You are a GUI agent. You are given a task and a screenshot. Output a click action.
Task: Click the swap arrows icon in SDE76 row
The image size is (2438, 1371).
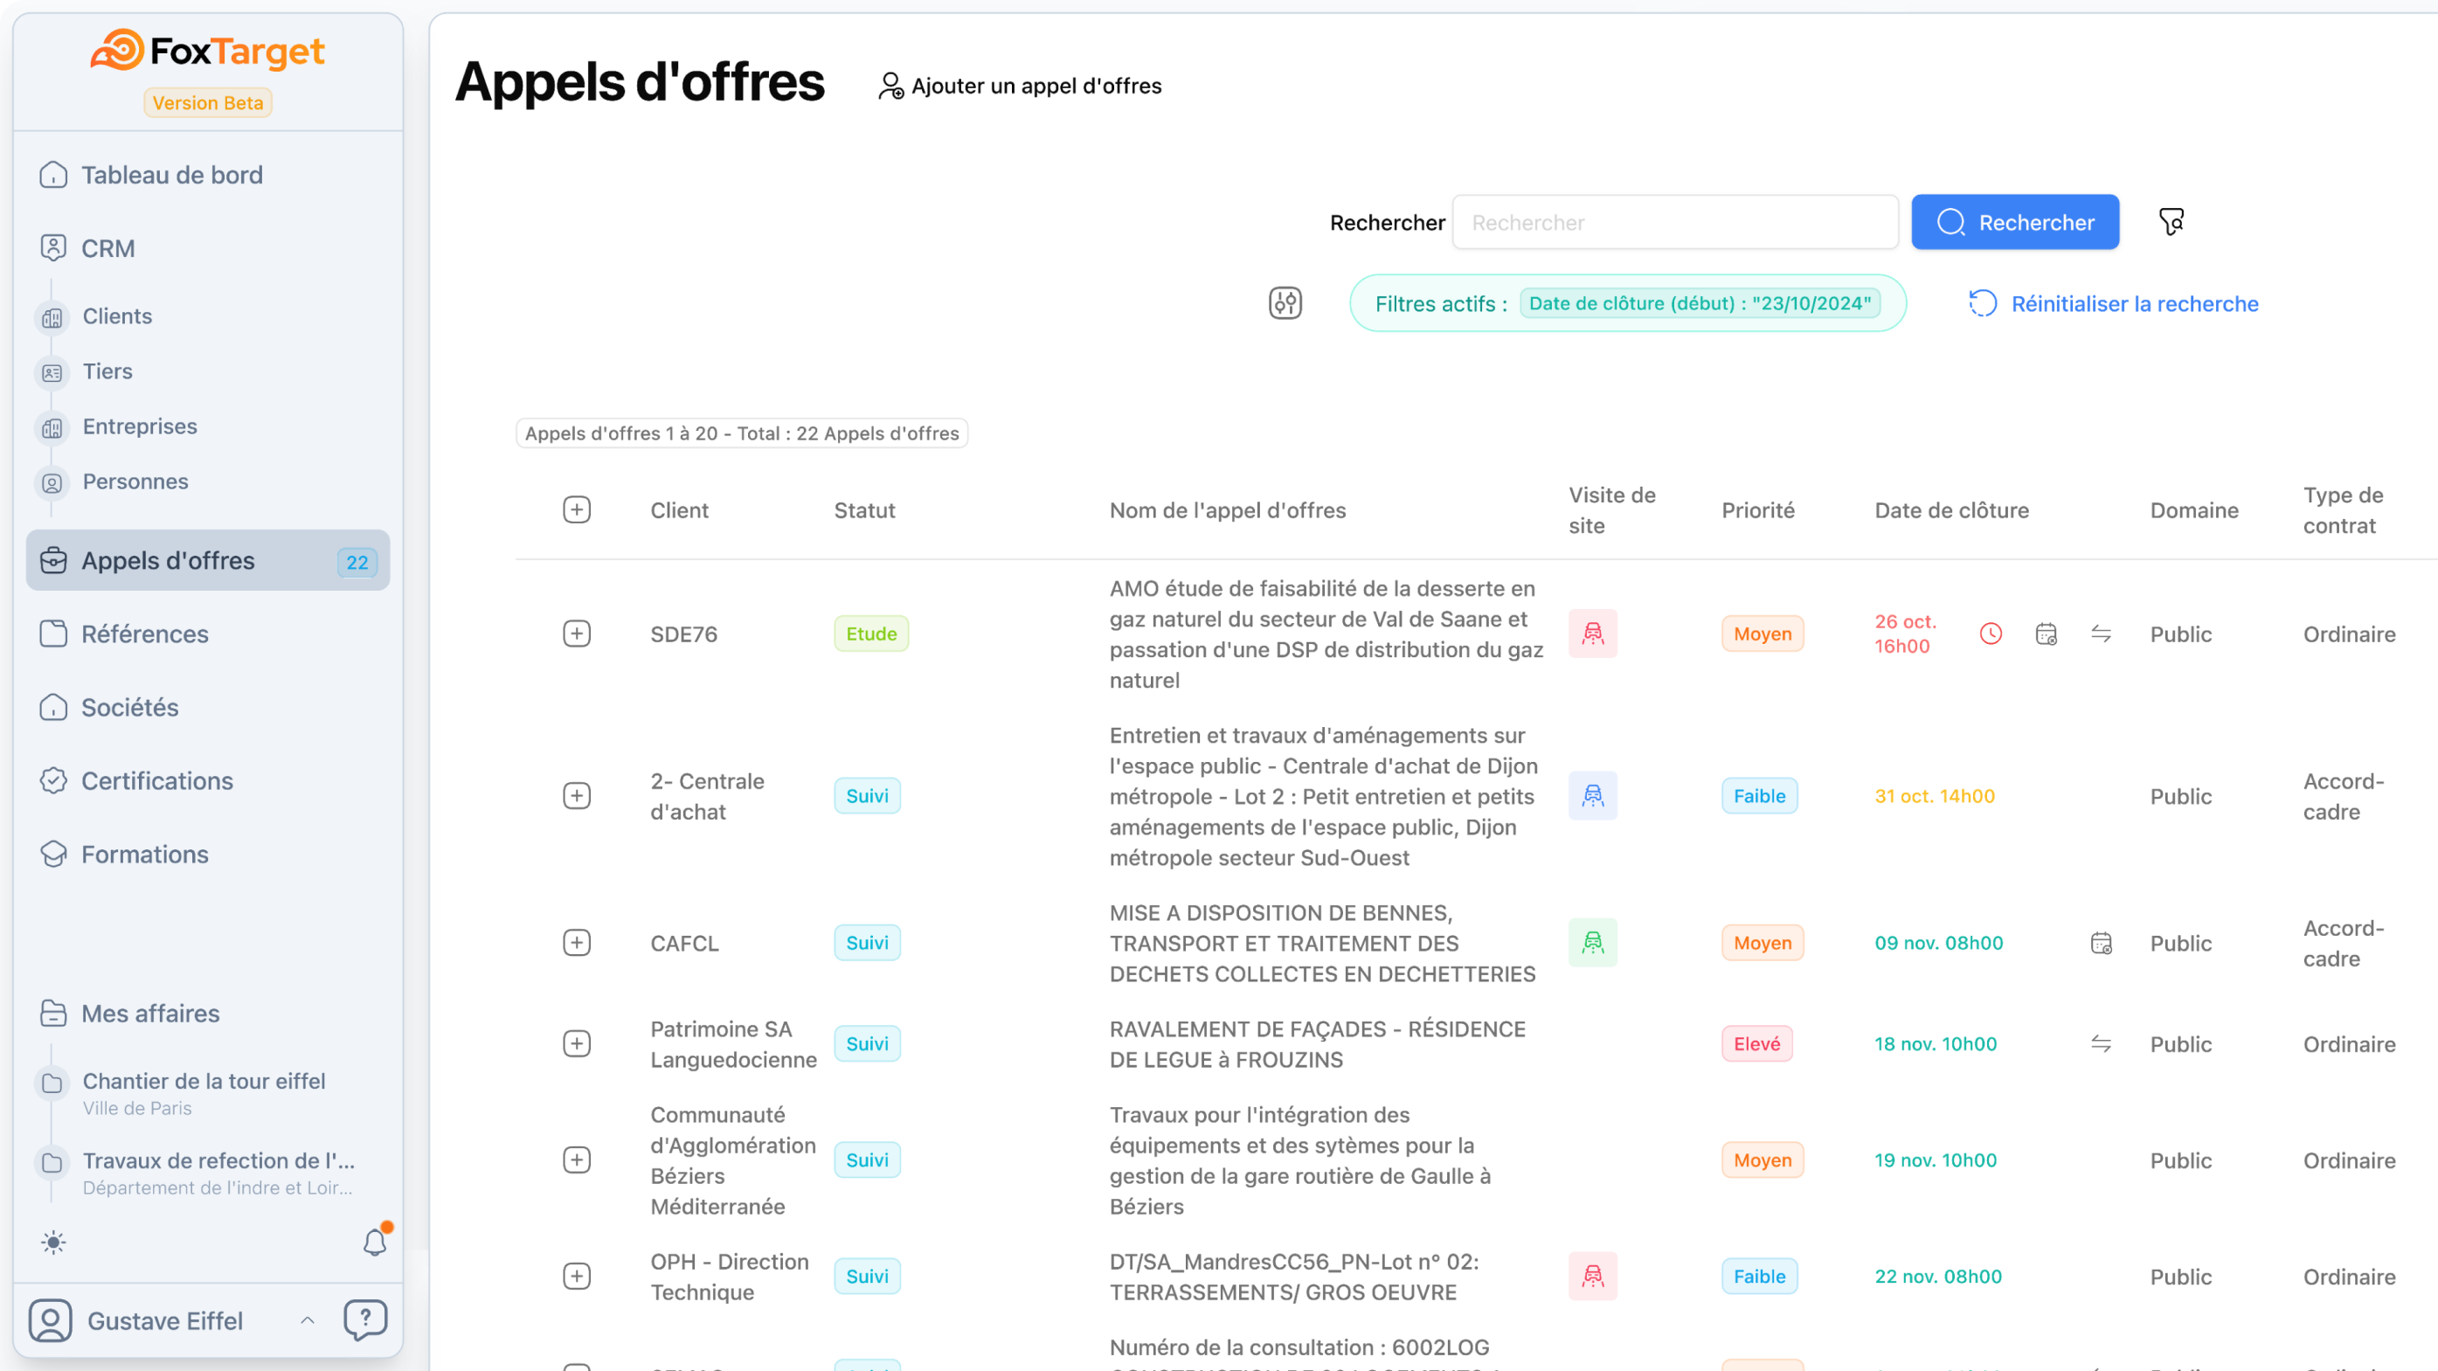(x=2100, y=633)
